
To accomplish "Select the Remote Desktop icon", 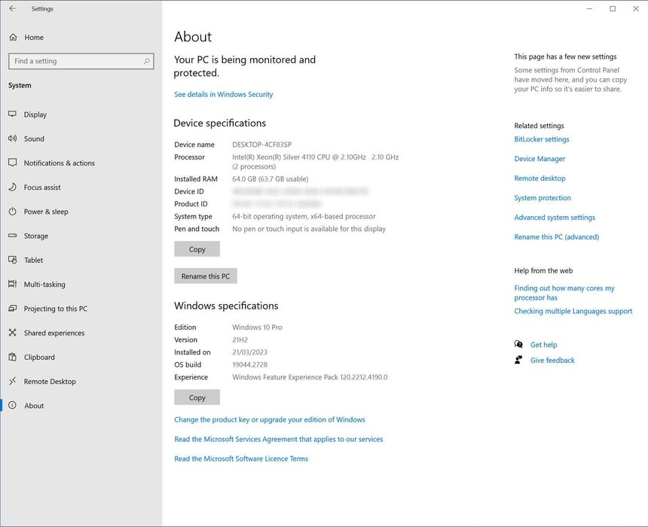I will (12, 381).
